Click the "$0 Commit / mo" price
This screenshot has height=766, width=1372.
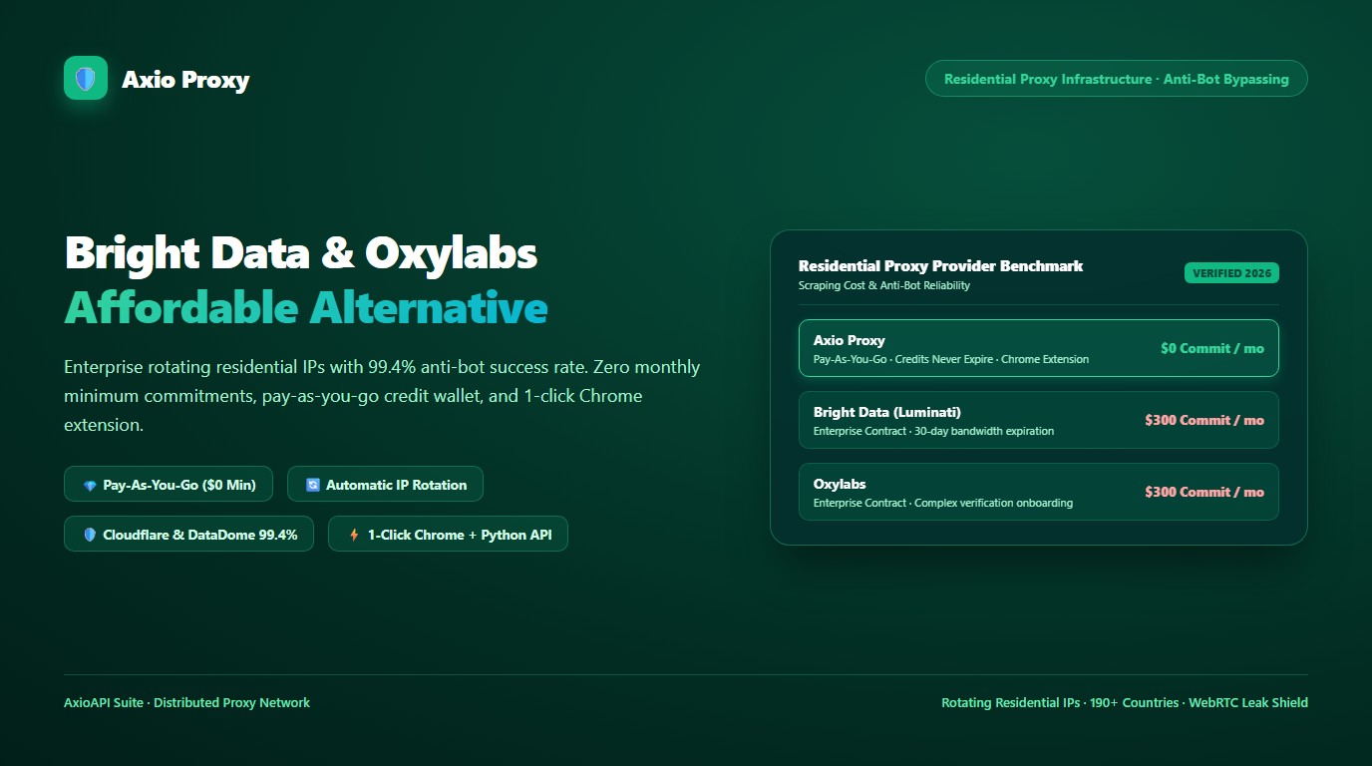coord(1212,348)
